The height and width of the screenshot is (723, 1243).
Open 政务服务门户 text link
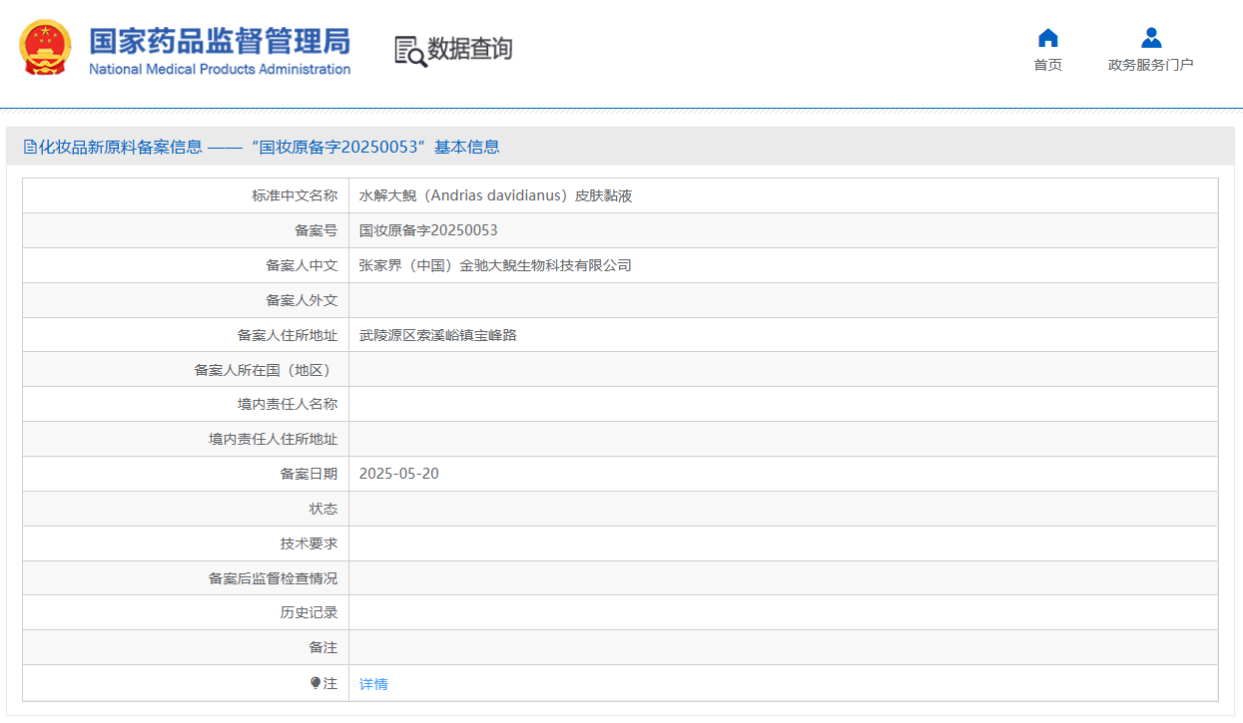(x=1150, y=65)
